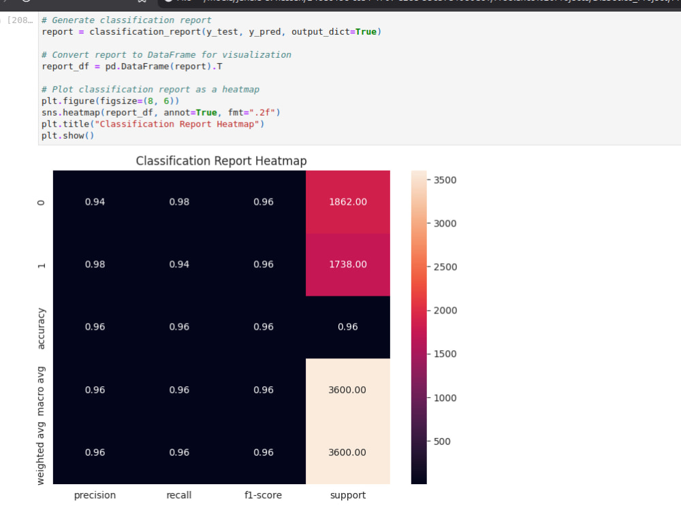Click the weighted avg 3600.00 support cell
This screenshot has height=510, width=681.
point(348,452)
